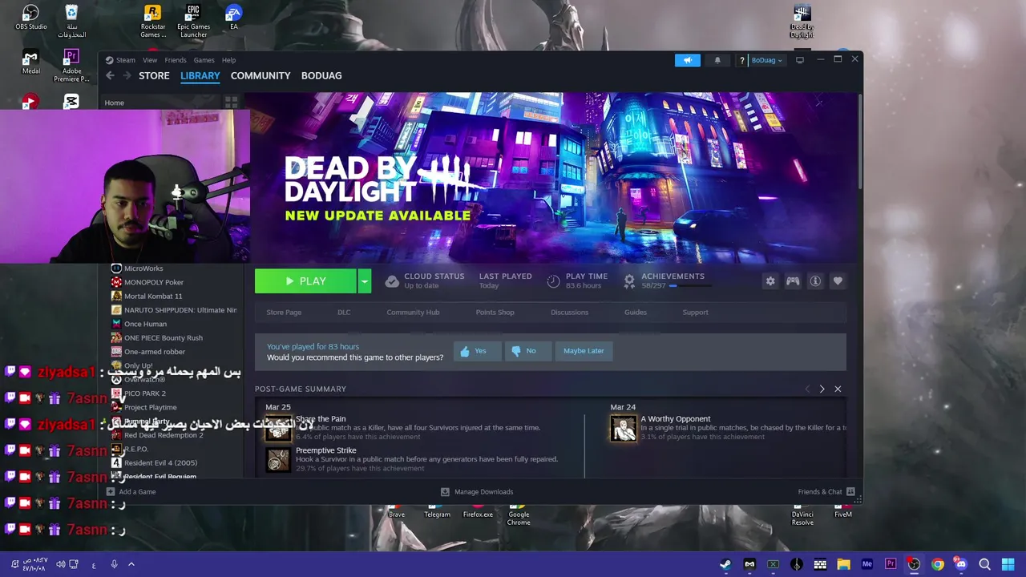
Task: Open Steam notifications bell
Action: [717, 60]
